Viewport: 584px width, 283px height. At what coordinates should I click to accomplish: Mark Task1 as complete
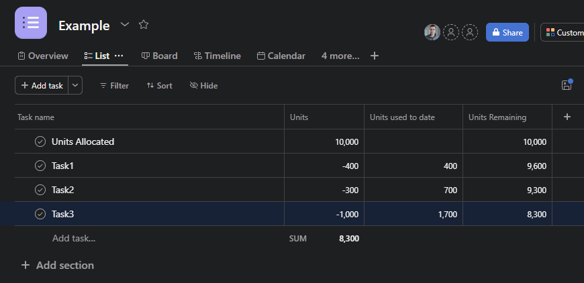(x=40, y=166)
